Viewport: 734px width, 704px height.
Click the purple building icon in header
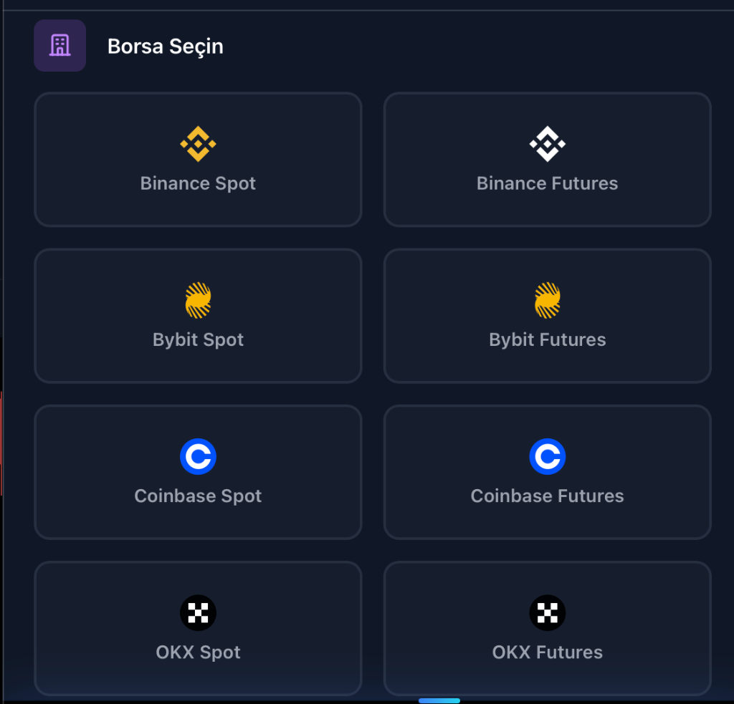[59, 46]
